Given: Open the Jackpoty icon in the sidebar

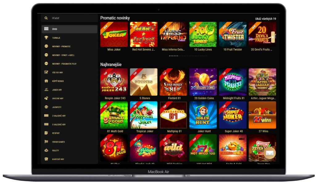Looking at the screenshot, I should point(46,107).
